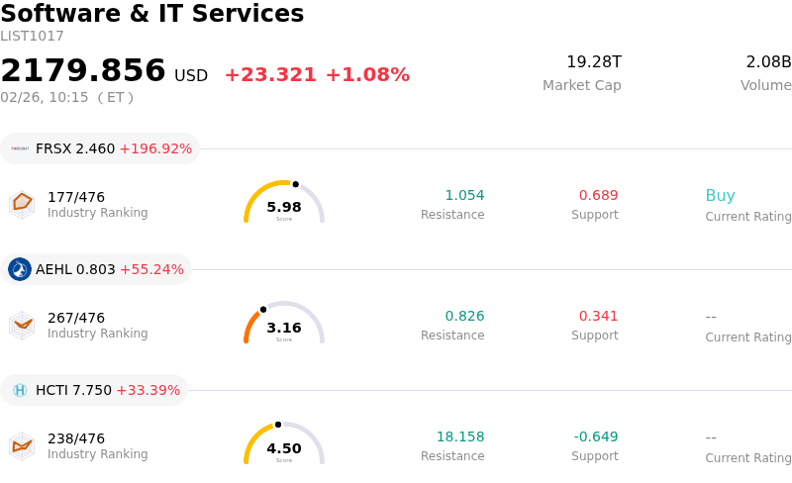Open the AEHL radar chart icon

(22, 325)
